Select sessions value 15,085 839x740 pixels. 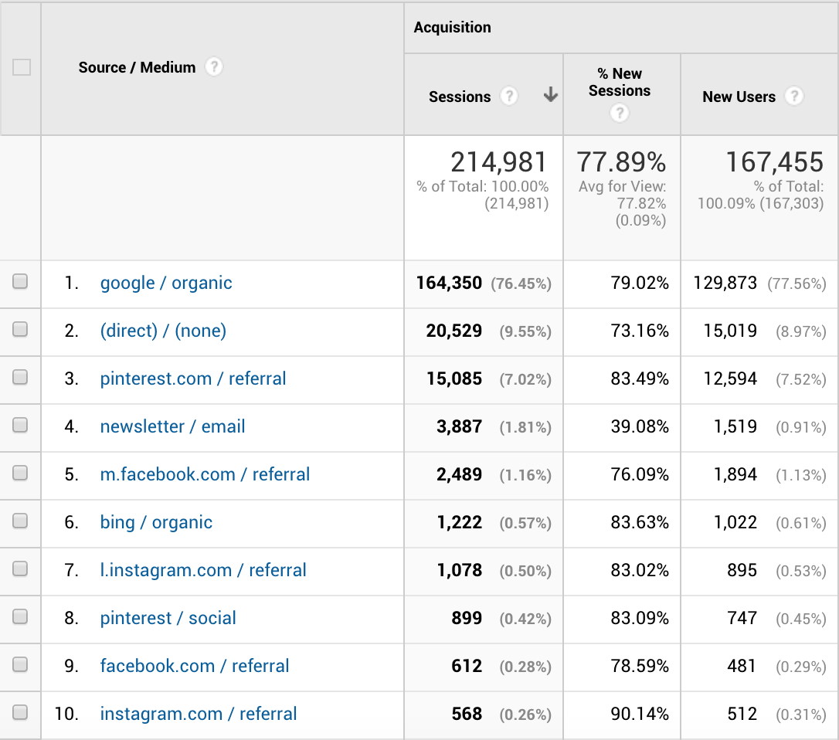453,378
